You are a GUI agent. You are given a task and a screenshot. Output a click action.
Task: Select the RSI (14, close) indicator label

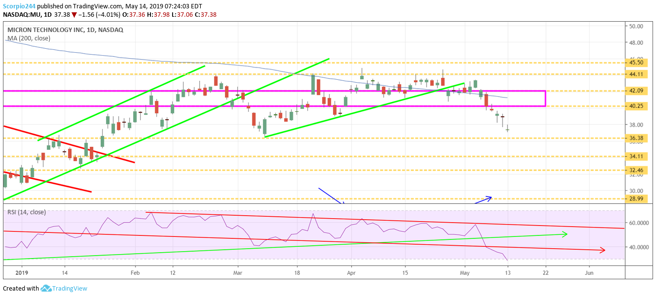pyautogui.click(x=27, y=212)
